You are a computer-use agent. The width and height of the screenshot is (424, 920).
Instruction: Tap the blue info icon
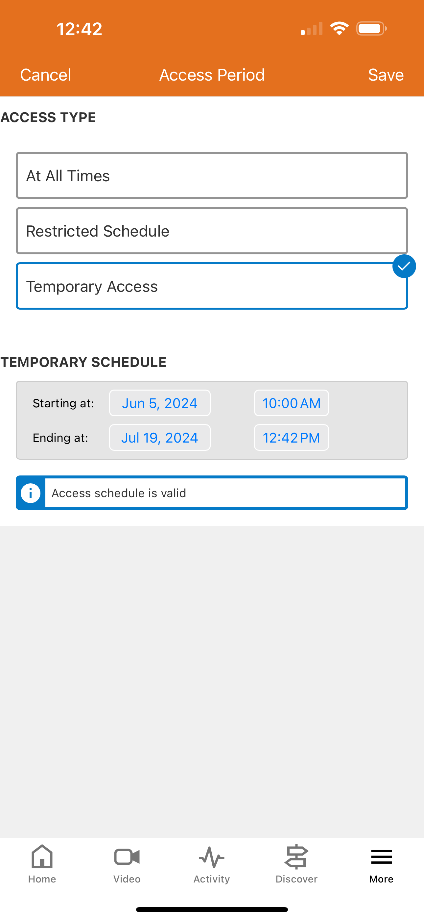pyautogui.click(x=31, y=493)
